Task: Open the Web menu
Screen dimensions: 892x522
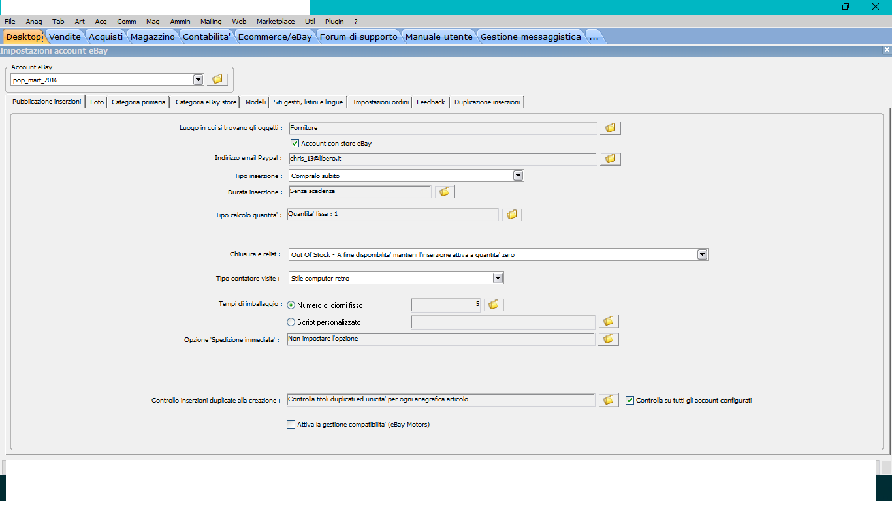Action: pyautogui.click(x=239, y=22)
